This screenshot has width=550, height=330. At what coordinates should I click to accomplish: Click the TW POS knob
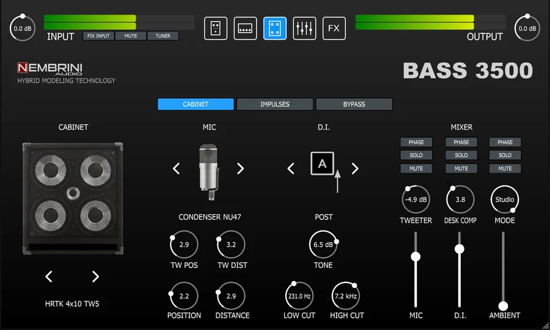[184, 244]
